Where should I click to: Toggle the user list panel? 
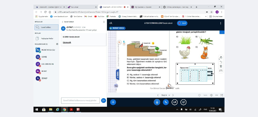coord(111,23)
